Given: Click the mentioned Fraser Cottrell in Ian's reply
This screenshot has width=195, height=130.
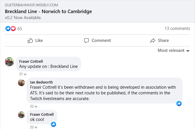Looking at the screenshot, I should pos(43,87).
